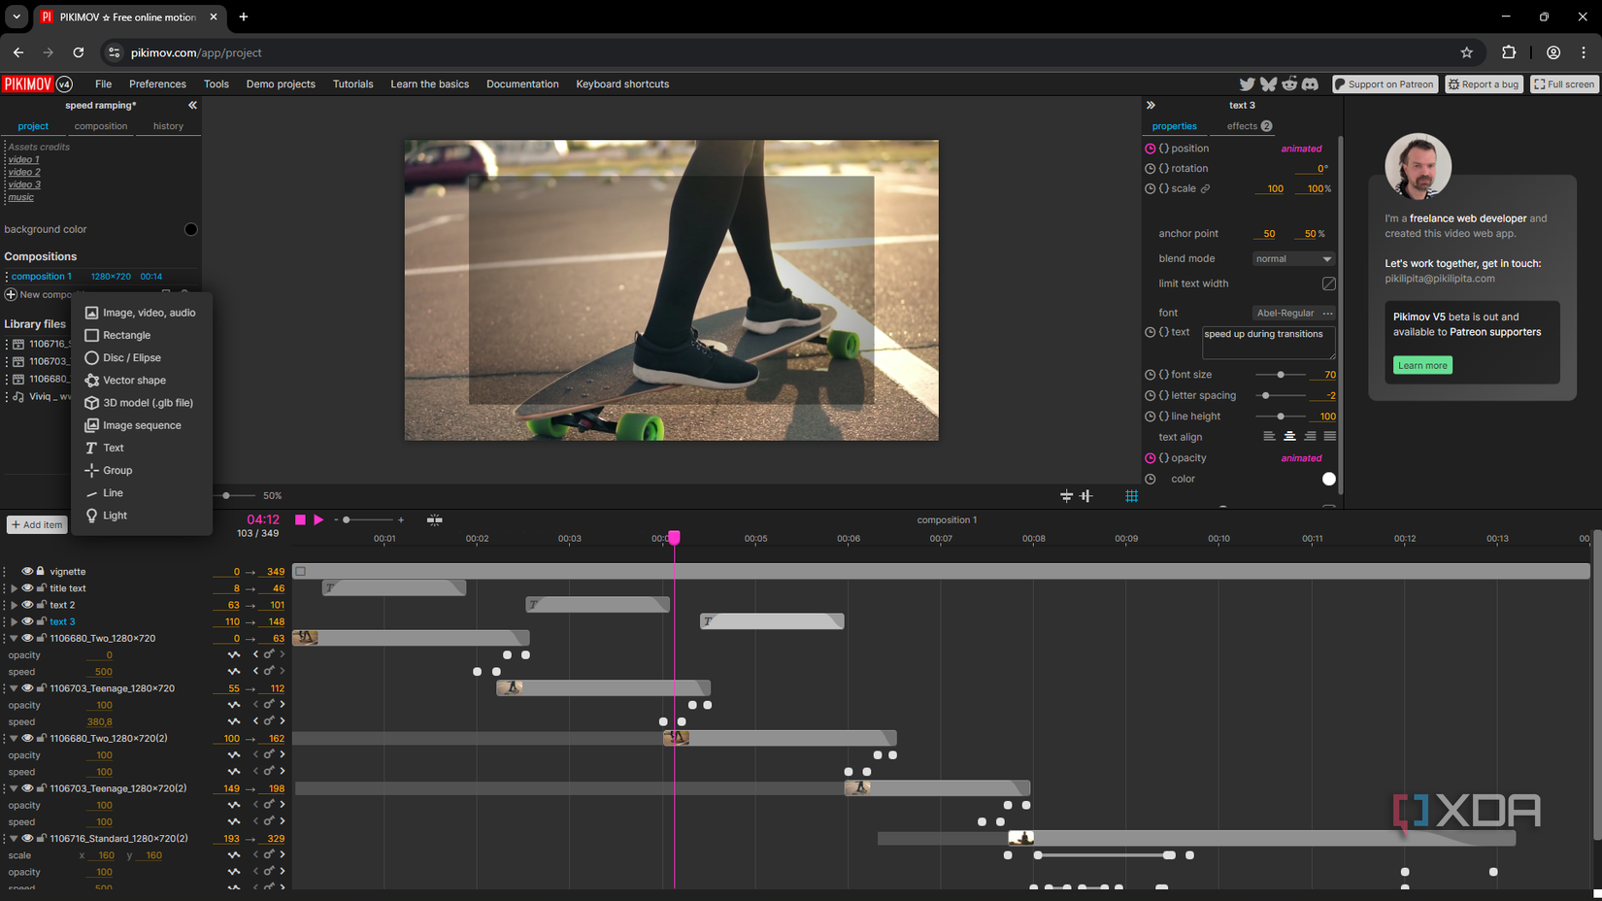The height and width of the screenshot is (901, 1602).
Task: Adjust the font size slider
Action: point(1283,374)
